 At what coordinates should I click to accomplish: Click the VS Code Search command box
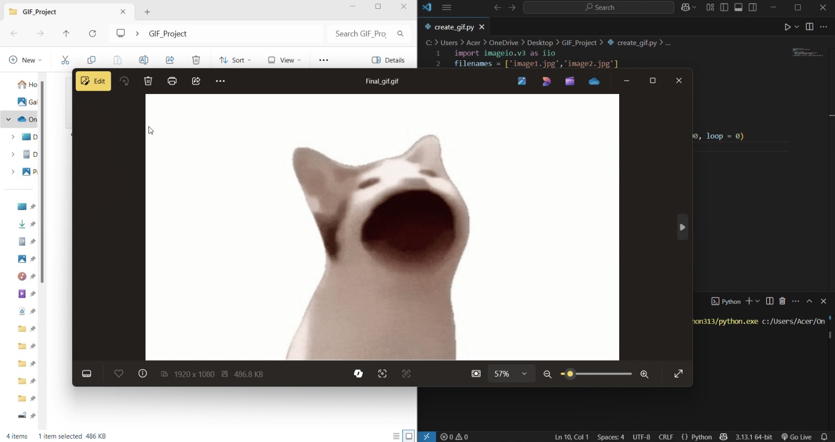[x=598, y=7]
